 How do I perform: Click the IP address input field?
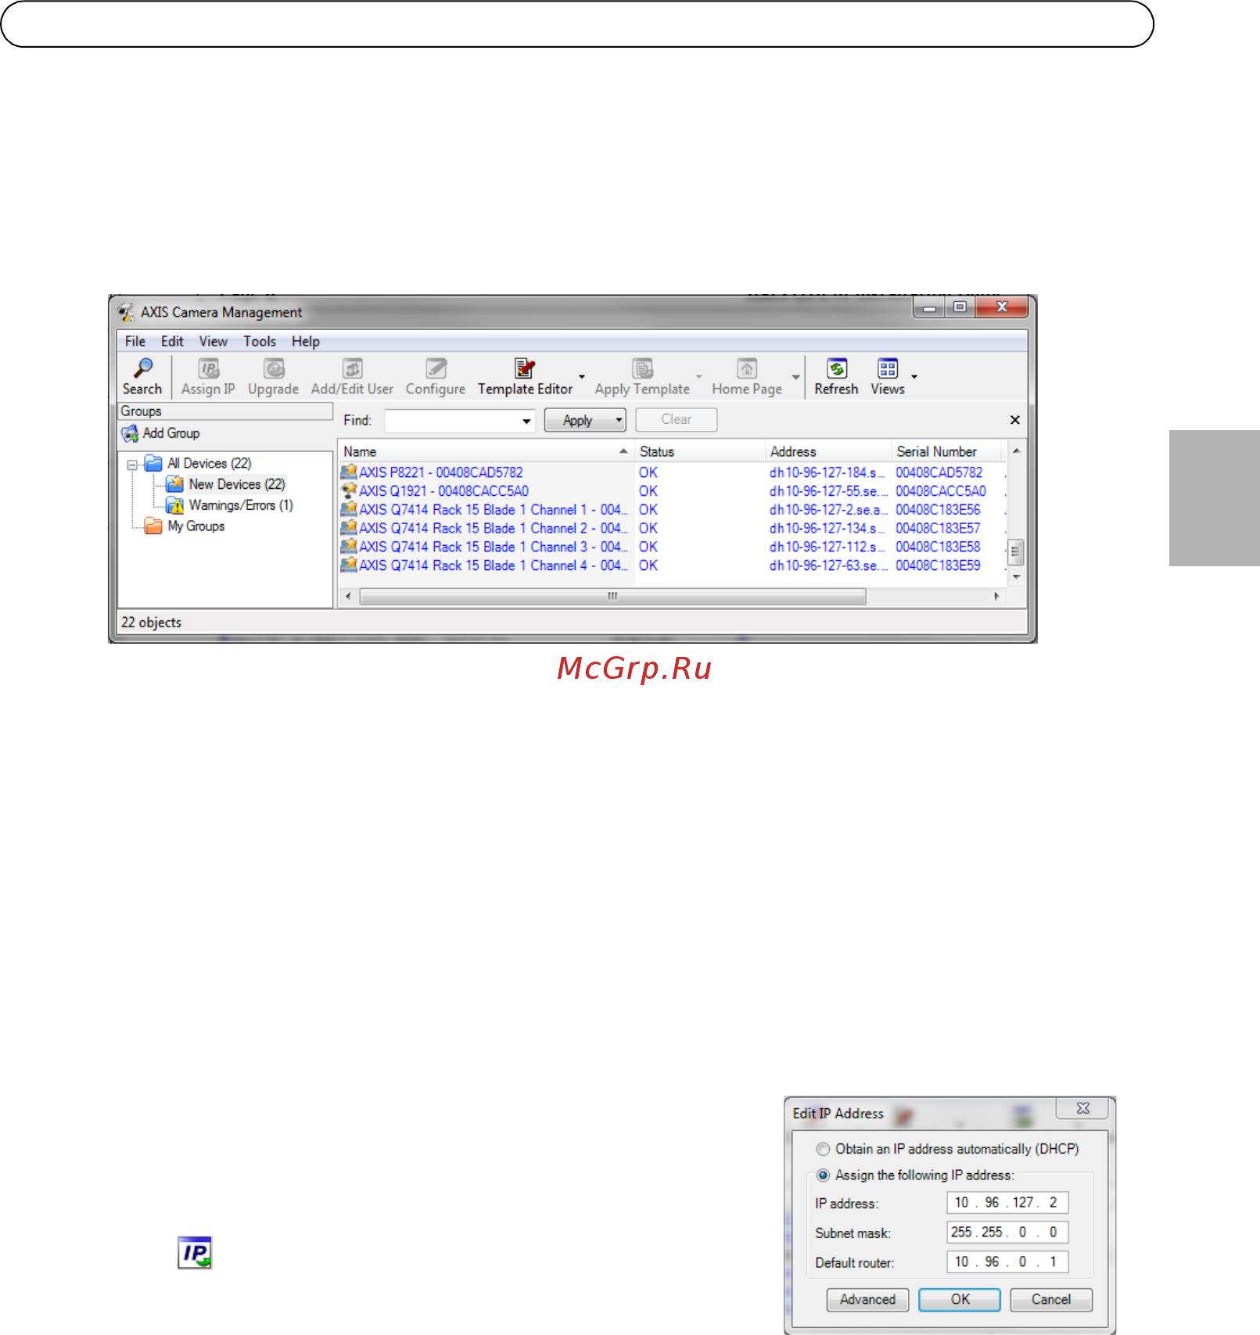pyautogui.click(x=1007, y=1203)
